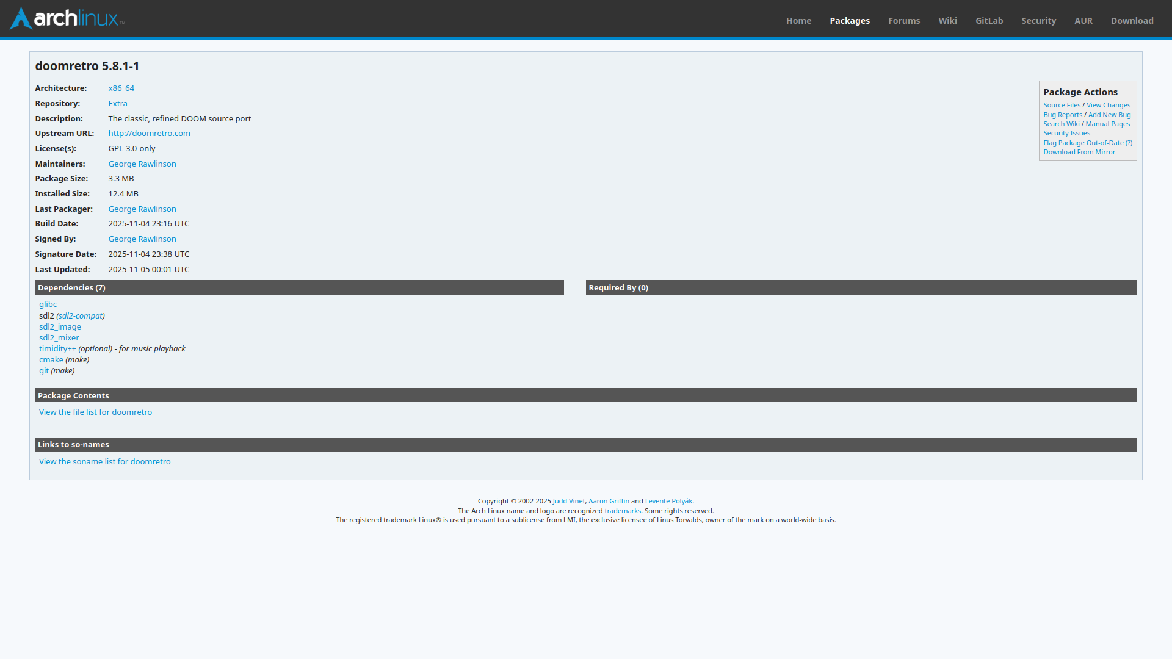This screenshot has height=659, width=1172.
Task: Select the Download menu item
Action: tap(1132, 21)
